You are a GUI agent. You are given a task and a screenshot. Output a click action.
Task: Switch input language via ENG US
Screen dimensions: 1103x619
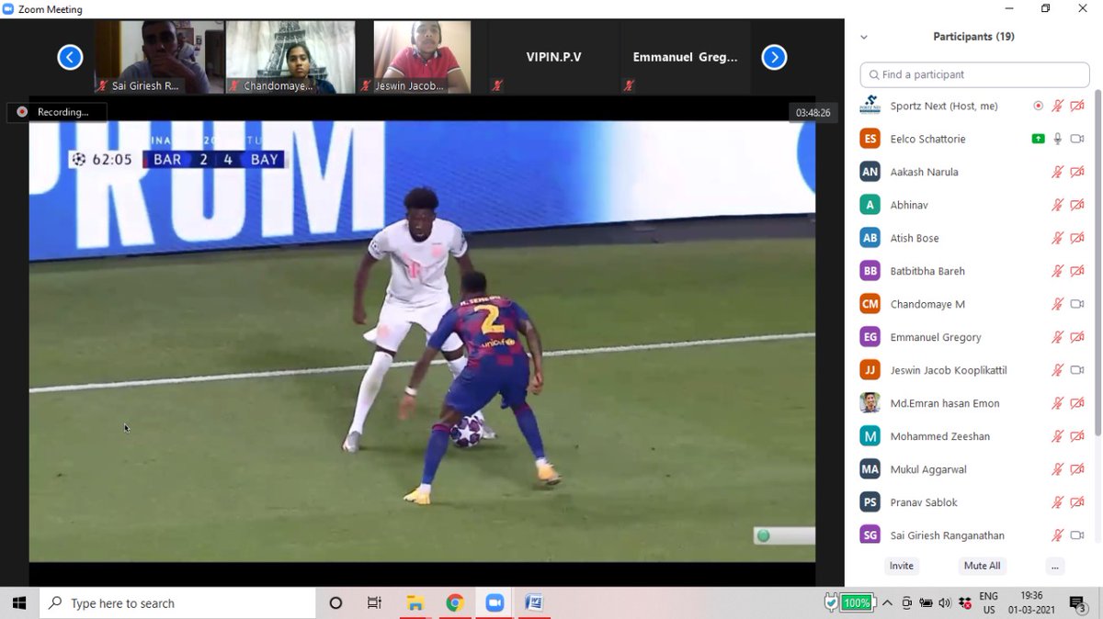[989, 603]
